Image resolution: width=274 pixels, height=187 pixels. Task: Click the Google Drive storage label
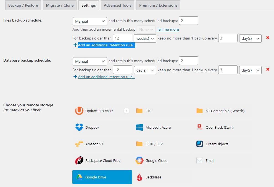[96, 177]
